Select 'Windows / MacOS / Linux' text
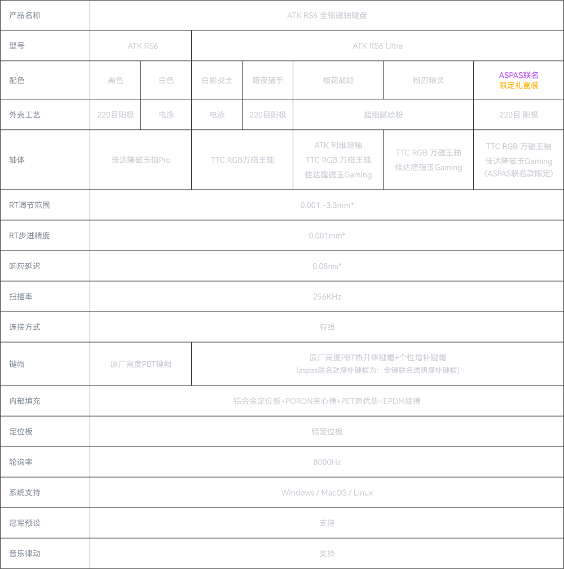This screenshot has height=569, width=564. (x=327, y=492)
